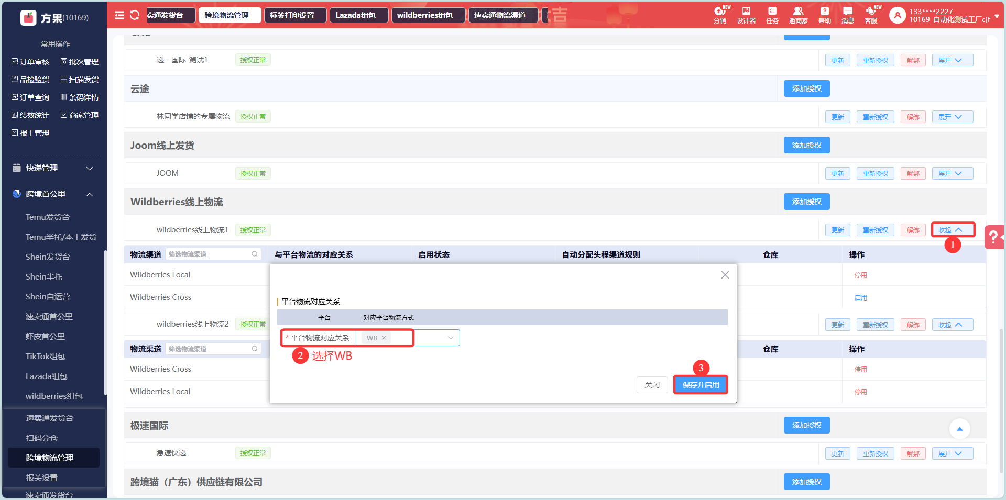Open Shein半托 in the sidebar

pyautogui.click(x=44, y=277)
